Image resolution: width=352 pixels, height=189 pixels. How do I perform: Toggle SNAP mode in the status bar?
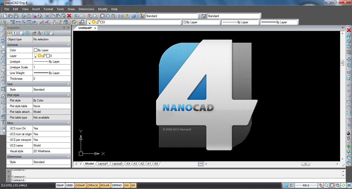60,185
